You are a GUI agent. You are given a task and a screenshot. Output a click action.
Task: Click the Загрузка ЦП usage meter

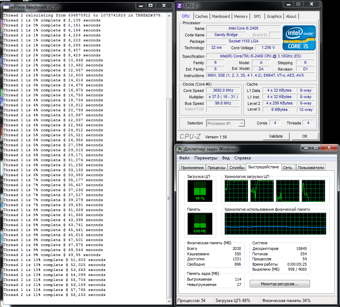[x=200, y=190]
